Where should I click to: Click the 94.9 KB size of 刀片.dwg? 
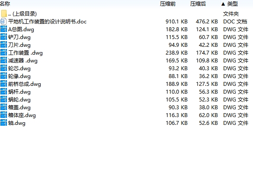coord(178,45)
